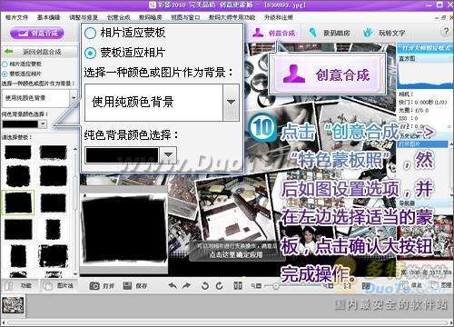Choose the green-bordered selected mask thumbnail
The image size is (454, 327).
(18, 203)
